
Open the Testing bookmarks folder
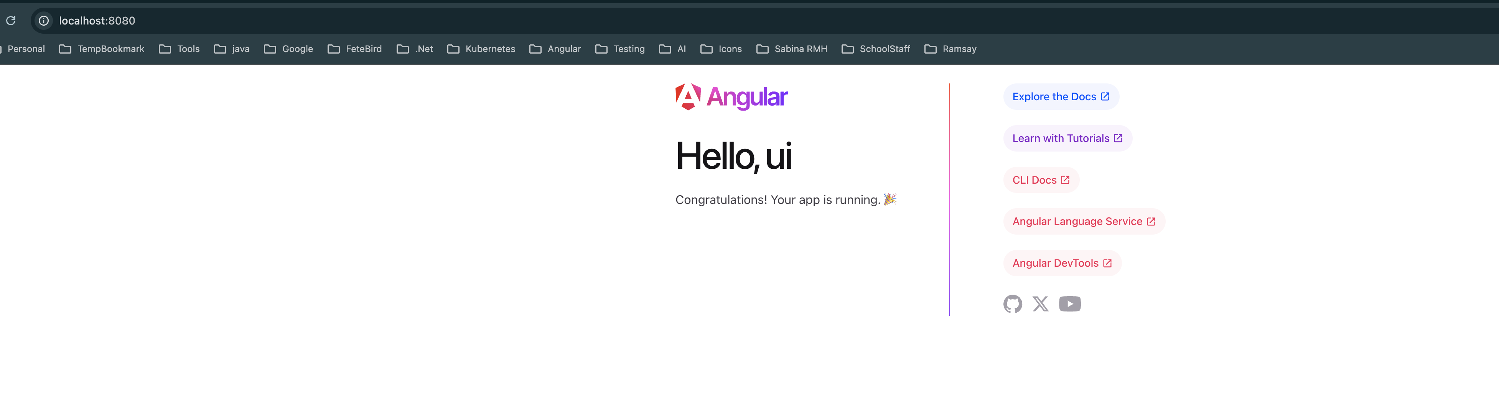620,49
